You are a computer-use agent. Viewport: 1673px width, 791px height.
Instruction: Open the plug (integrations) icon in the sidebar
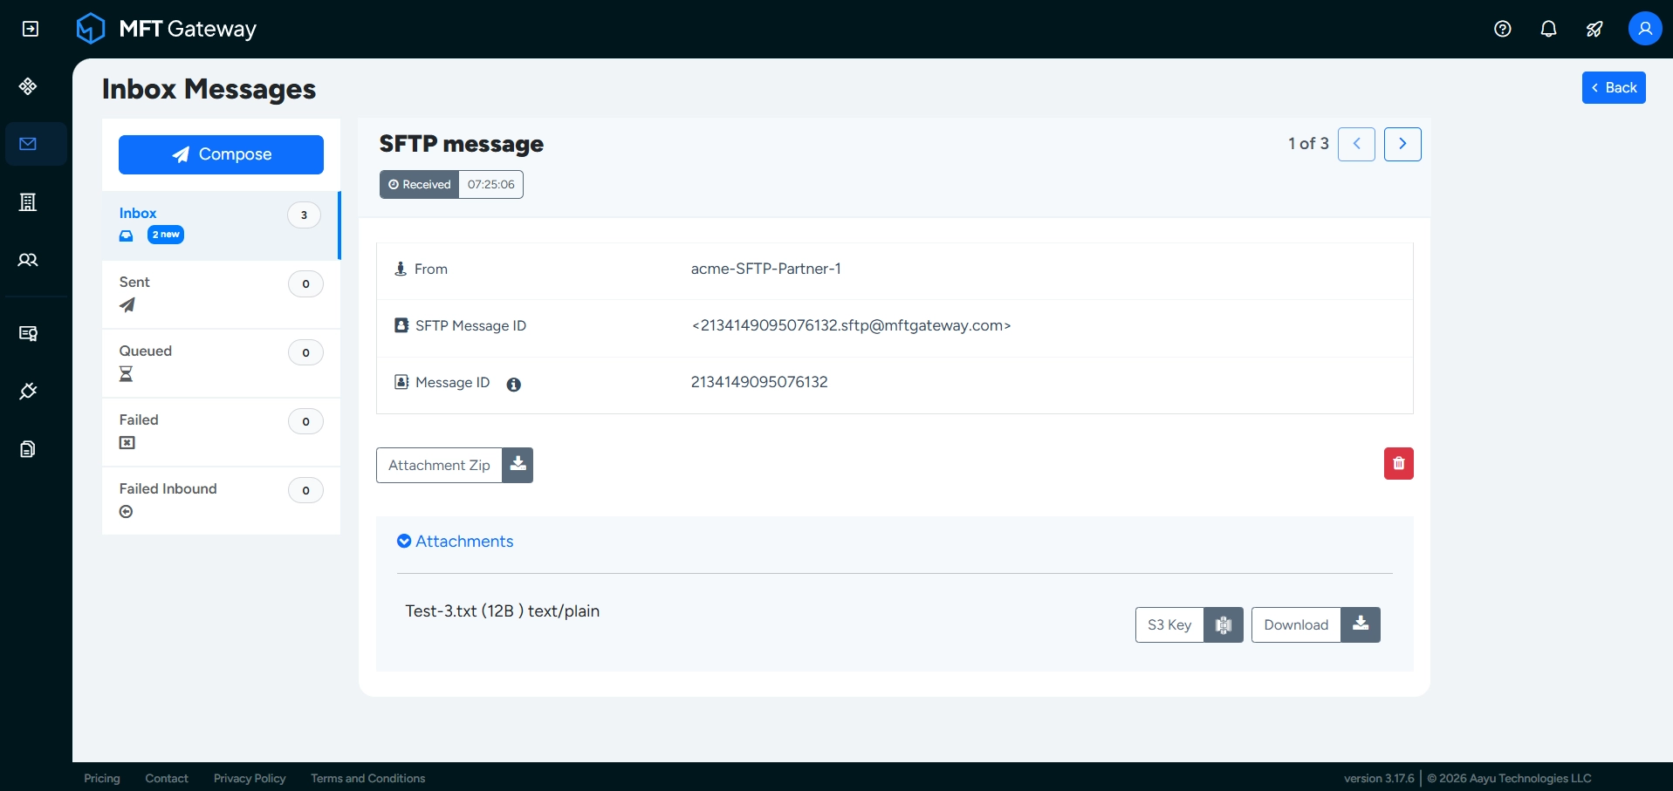[x=28, y=391]
